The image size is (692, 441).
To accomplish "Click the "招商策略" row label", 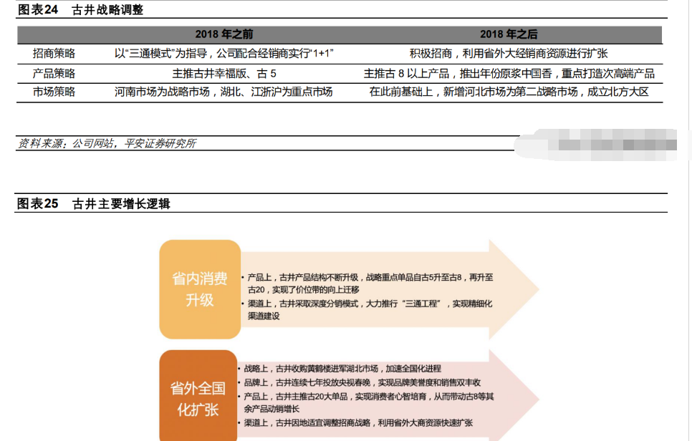I will pyautogui.click(x=54, y=54).
